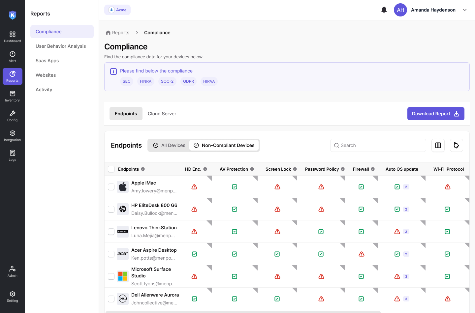This screenshot has width=475, height=313.
Task: Check the Acer Aspire Desktop row
Action: point(111,254)
